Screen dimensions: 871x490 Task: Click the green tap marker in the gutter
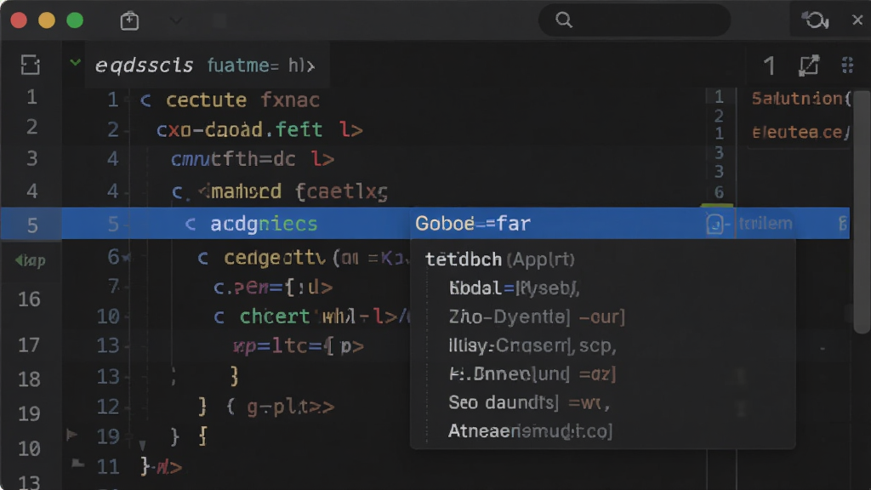click(x=31, y=260)
